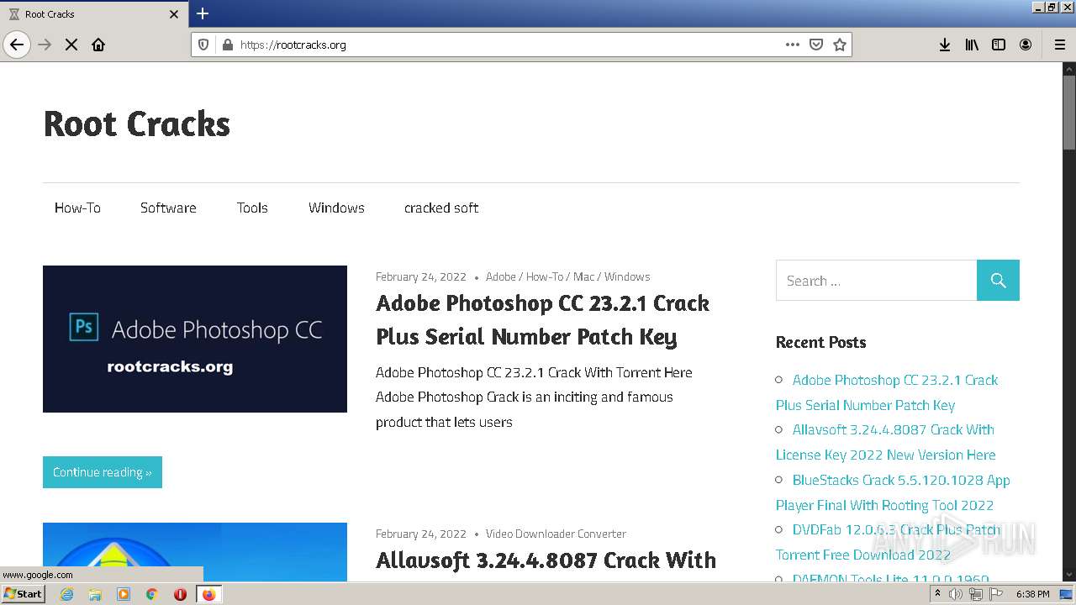Select the Root Cracks tab
The width and height of the screenshot is (1076, 605).
click(94, 13)
